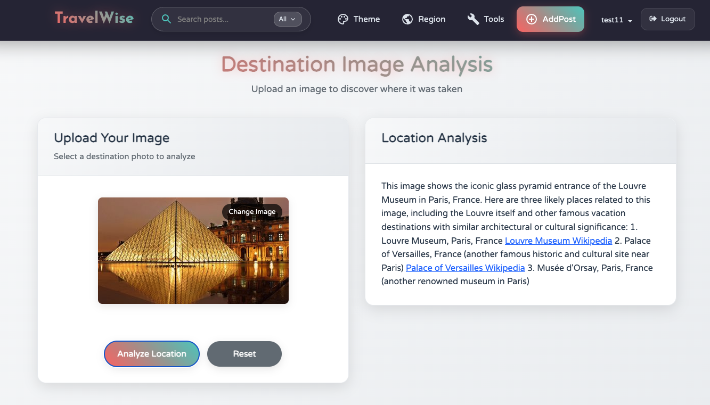Click the magnifier icon in the search bar

click(166, 19)
